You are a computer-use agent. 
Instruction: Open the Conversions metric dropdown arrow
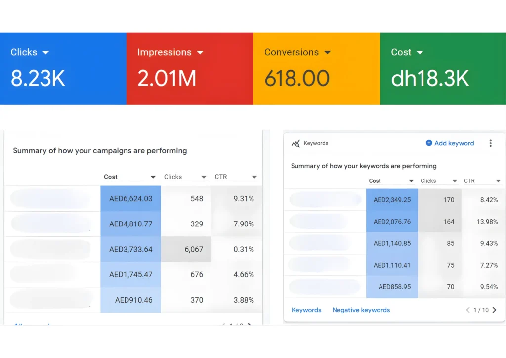tap(327, 52)
